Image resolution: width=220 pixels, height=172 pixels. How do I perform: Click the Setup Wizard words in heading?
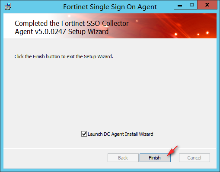tap(88, 31)
